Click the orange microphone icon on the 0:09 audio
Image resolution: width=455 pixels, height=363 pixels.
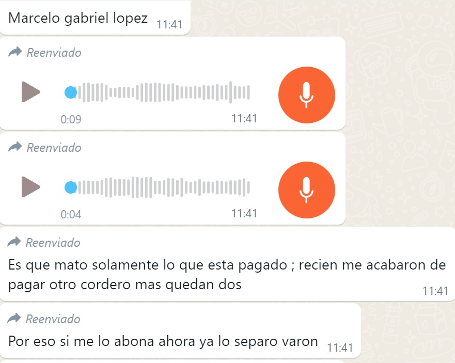[306, 95]
